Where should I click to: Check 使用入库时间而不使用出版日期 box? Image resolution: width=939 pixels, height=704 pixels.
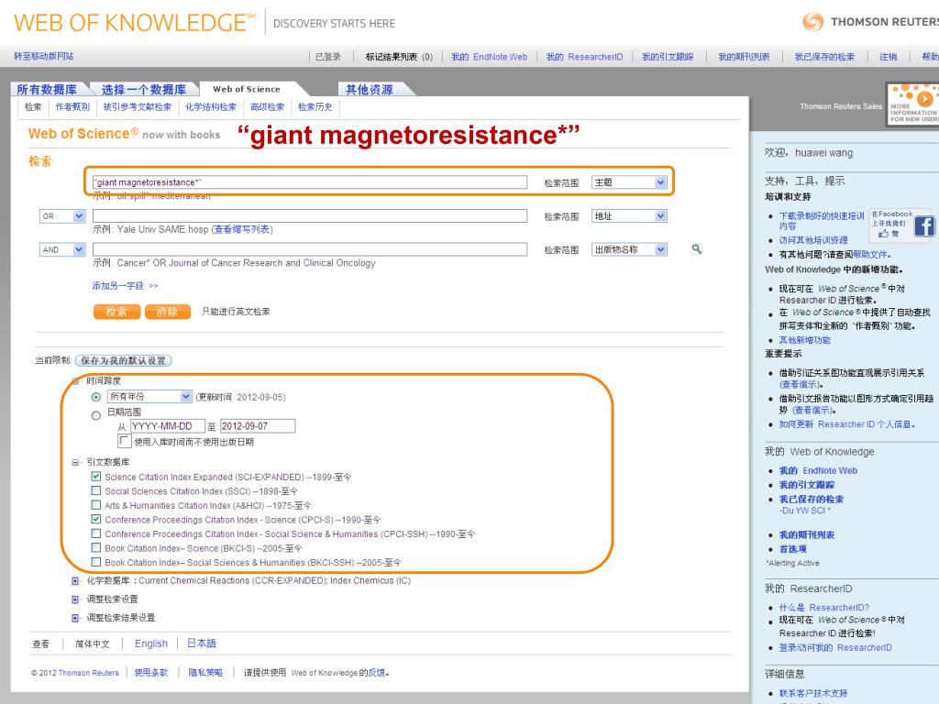124,441
